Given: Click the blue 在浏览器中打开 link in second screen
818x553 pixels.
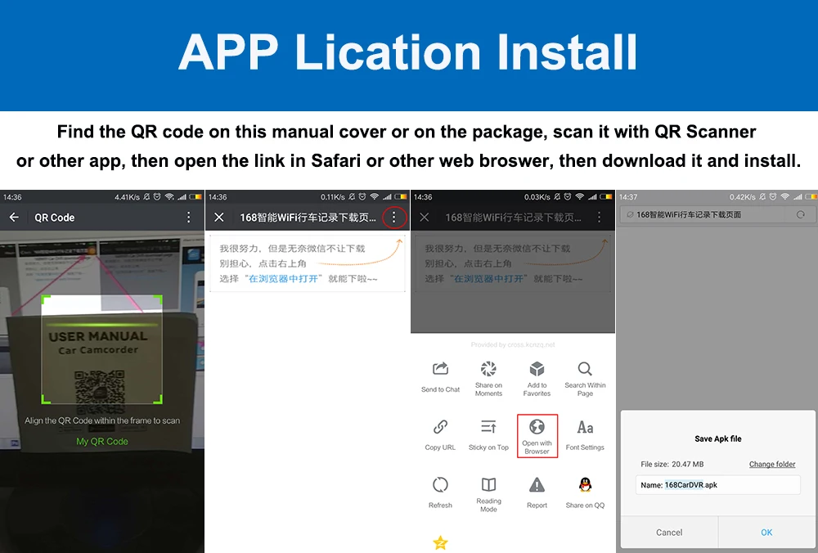Looking at the screenshot, I should pyautogui.click(x=283, y=279).
